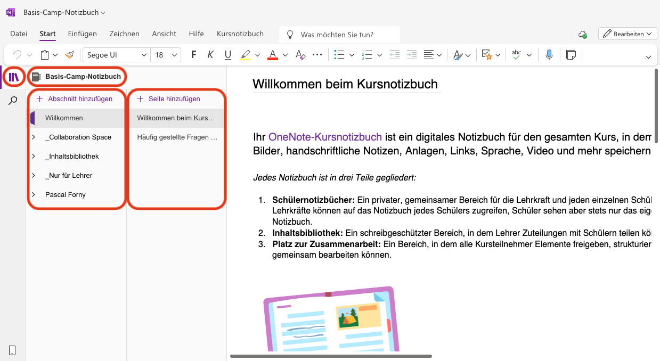660x361 pixels.
Task: Follow the OneNote-Kursnotizbuch link
Action: pyautogui.click(x=325, y=137)
